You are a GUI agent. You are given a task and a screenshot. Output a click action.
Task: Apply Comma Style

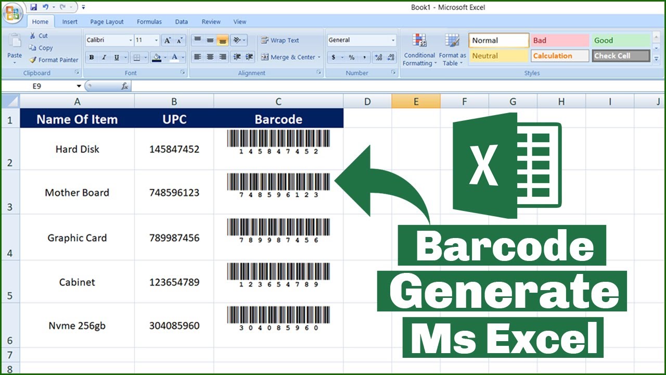[364, 57]
